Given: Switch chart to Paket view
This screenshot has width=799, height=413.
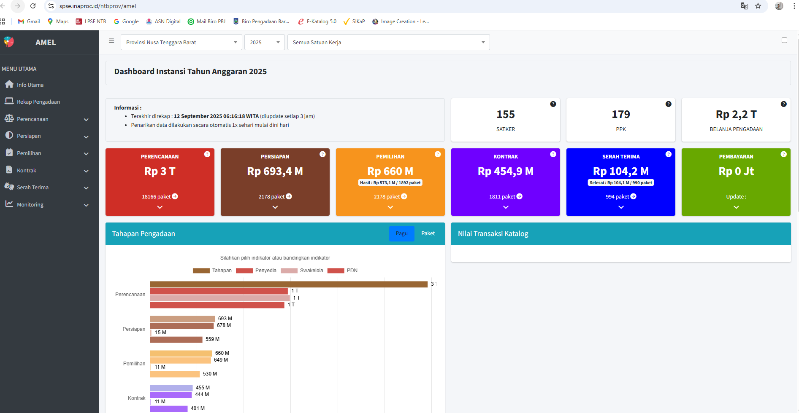Looking at the screenshot, I should (428, 233).
